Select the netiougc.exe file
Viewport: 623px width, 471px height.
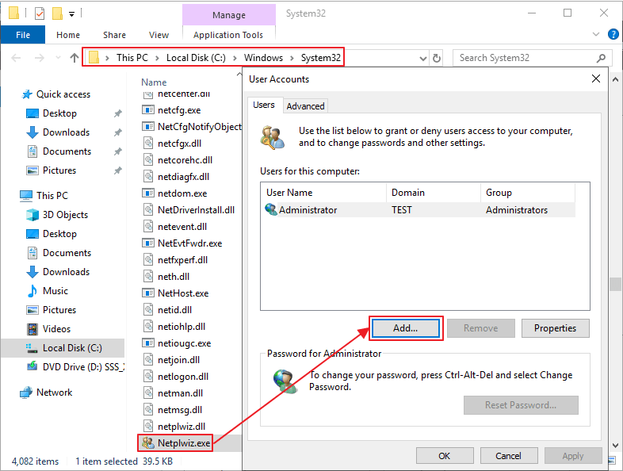[184, 343]
